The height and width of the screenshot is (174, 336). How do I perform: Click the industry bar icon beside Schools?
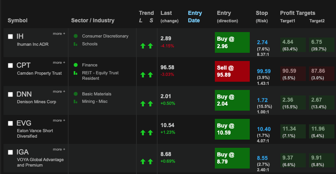(75, 44)
